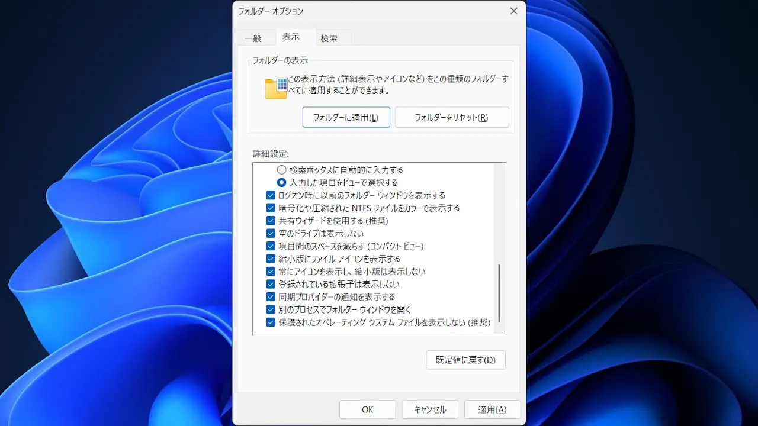The width and height of the screenshot is (758, 426).
Task: Uncheck 登録されている拡張子は表示しない checkbox
Action: point(271,284)
